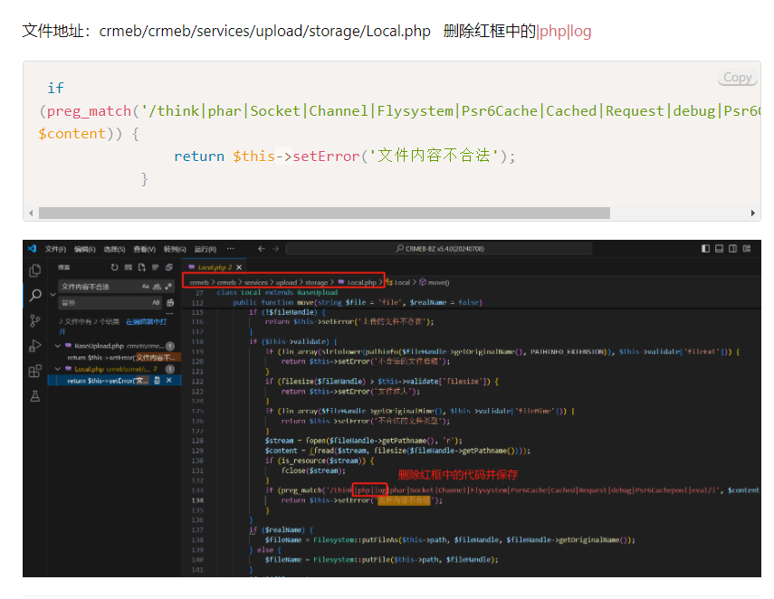Toggle the bottom panel layout icon
The width and height of the screenshot is (774, 599).
pyautogui.click(x=719, y=249)
